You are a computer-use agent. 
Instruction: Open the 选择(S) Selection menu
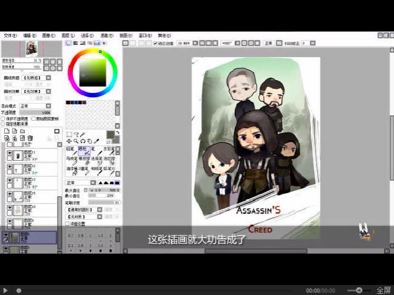click(87, 35)
